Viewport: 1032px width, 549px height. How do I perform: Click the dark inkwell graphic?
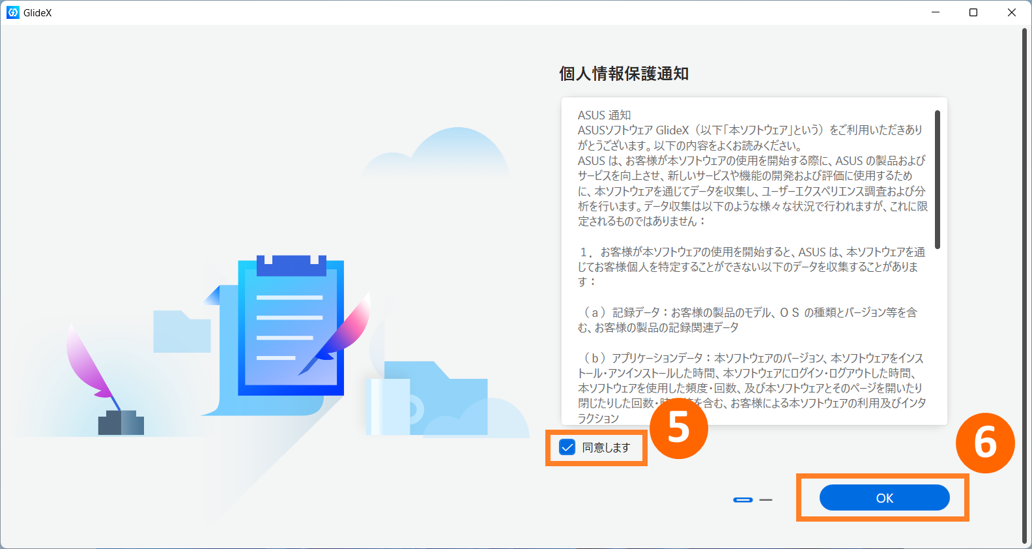(x=121, y=423)
